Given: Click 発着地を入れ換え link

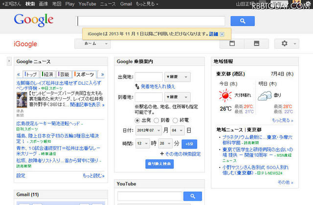Looking at the screenshot, I should [x=158, y=86].
